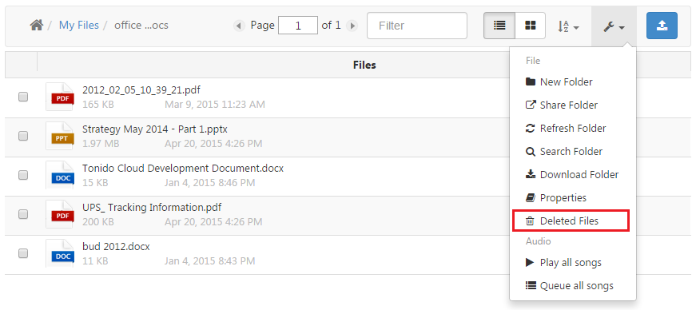Viewport: 692px width, 310px height.
Task: Click the blue upload button
Action: point(662,26)
